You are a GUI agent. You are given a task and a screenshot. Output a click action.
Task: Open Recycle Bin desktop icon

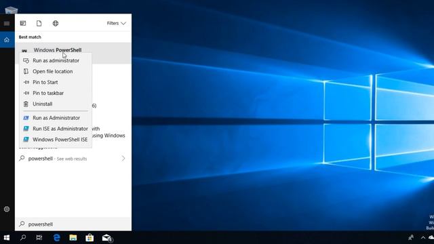point(12,11)
